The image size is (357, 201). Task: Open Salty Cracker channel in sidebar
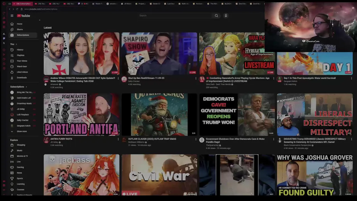click(23, 120)
